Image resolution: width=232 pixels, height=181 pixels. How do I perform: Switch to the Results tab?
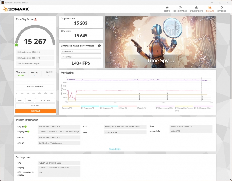(210, 9)
